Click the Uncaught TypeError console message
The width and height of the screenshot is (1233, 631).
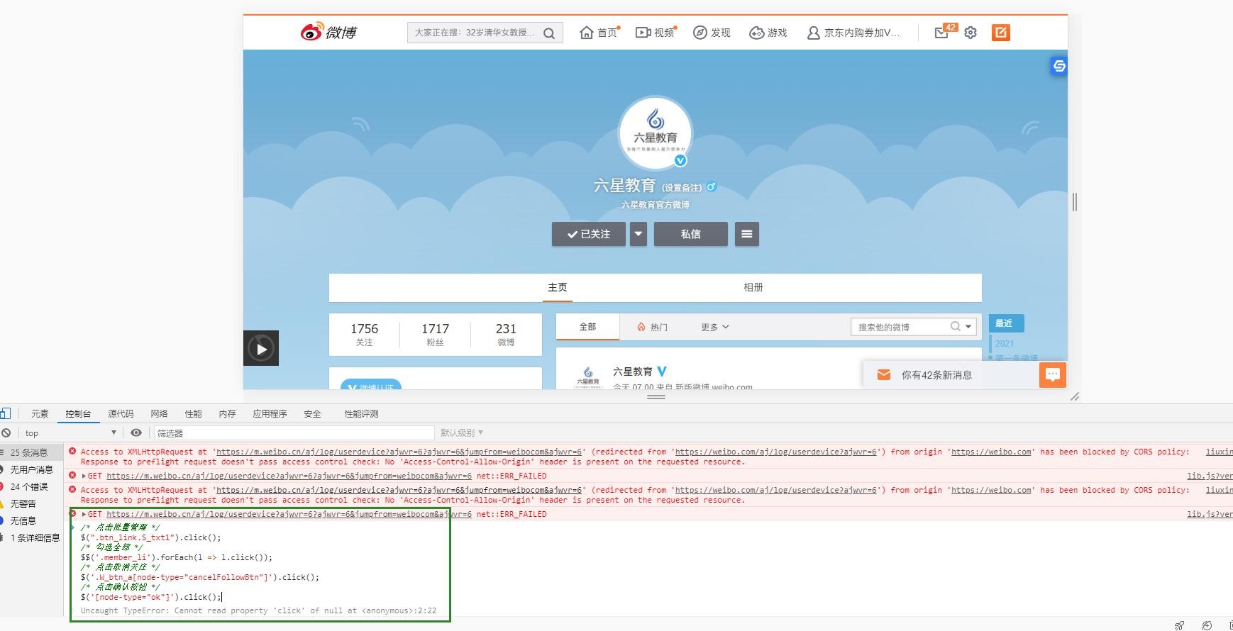[x=258, y=610]
